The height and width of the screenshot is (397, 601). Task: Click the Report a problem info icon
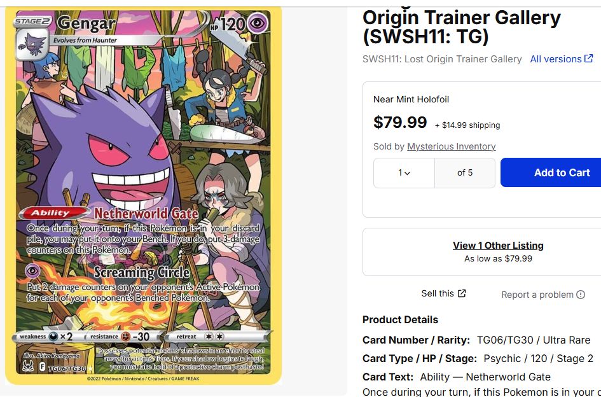[x=581, y=295]
